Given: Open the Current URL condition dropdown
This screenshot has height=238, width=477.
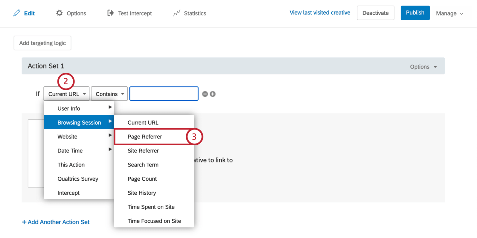Looking at the screenshot, I should [x=66, y=94].
